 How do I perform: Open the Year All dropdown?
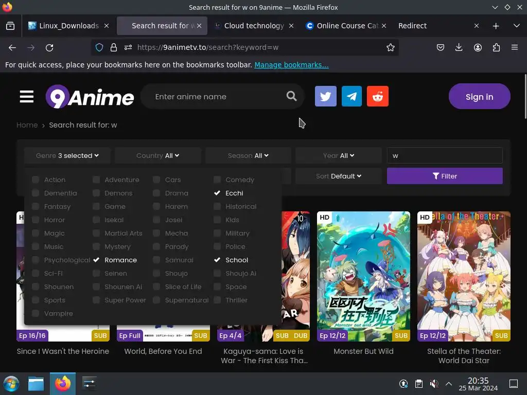point(339,155)
